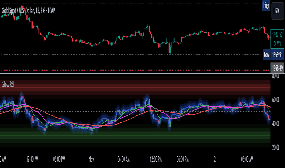The height and width of the screenshot is (168, 285).
Task: Click the 80.00 RSI scale value
Action: click(x=276, y=76)
